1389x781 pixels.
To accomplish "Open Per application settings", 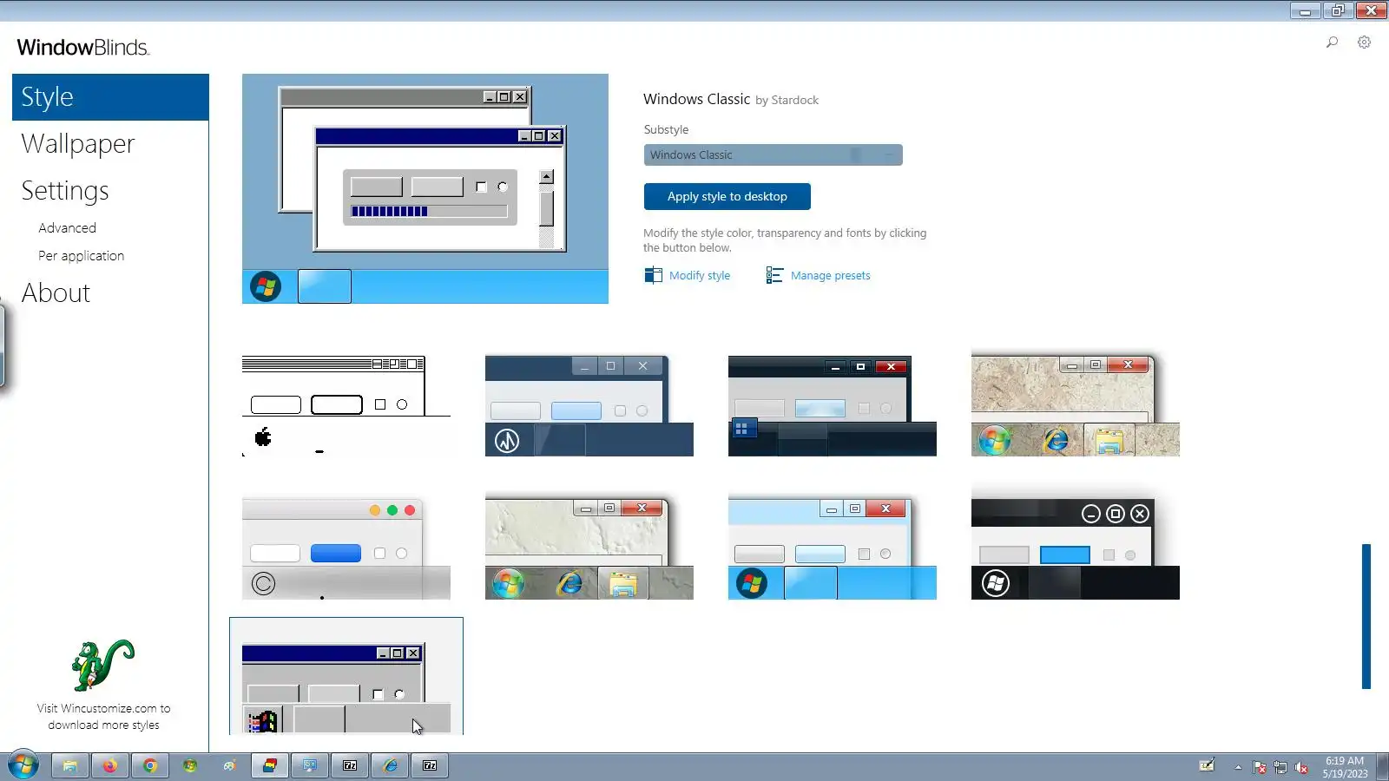I will point(81,256).
